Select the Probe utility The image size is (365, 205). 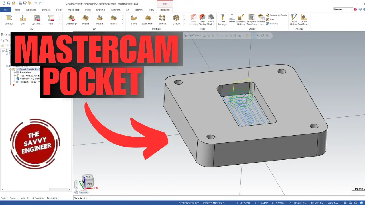tap(232, 19)
